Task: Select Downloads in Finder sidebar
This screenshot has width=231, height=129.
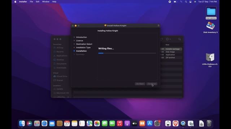Action: (61, 68)
